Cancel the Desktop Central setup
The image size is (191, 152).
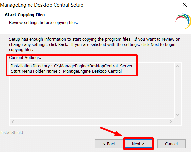171,144
